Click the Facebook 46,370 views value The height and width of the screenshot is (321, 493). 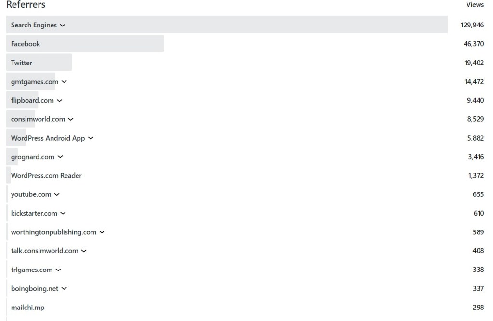474,44
